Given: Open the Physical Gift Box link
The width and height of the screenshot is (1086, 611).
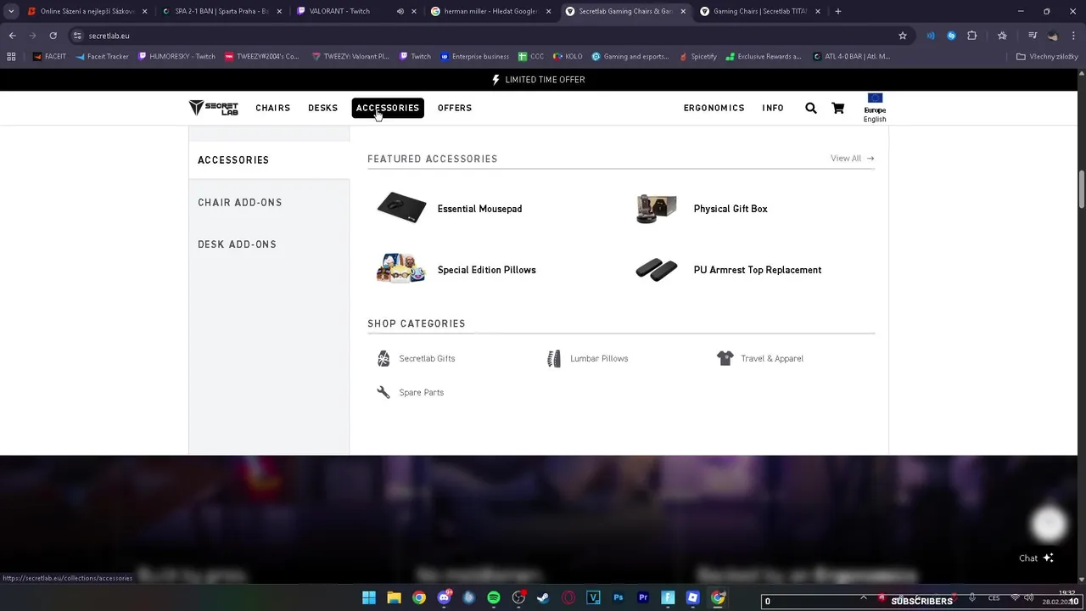Looking at the screenshot, I should tap(731, 209).
